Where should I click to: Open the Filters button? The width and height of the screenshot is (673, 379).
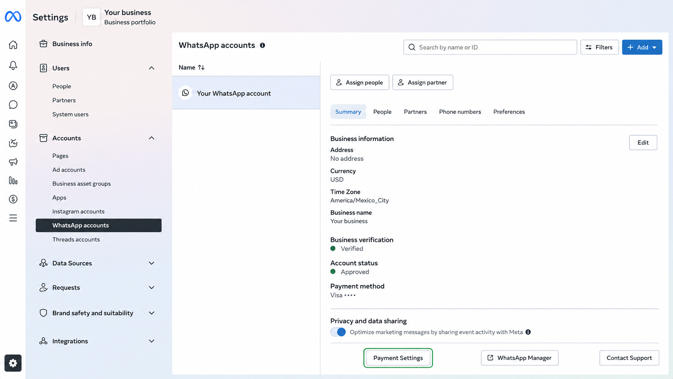click(x=599, y=48)
